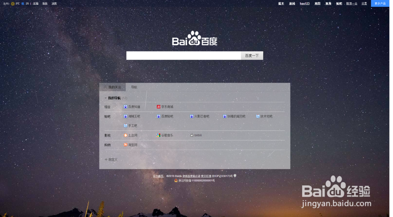The height and width of the screenshot is (217, 393).
Task: Click 换肤 link at top left
Action: tap(45, 4)
